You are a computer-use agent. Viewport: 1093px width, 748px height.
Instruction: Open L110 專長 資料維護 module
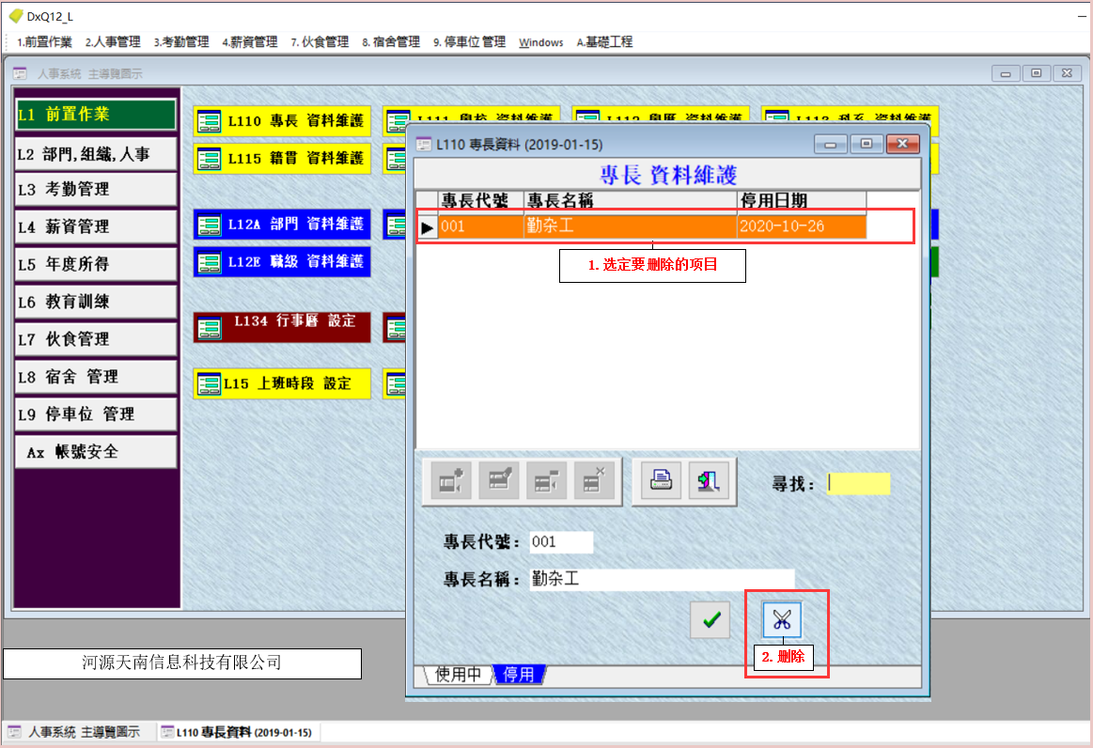[x=282, y=121]
